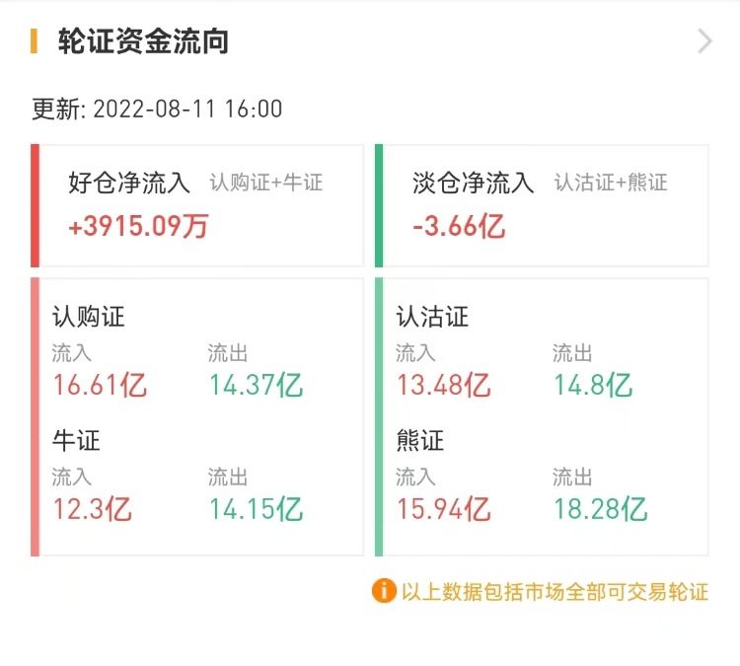This screenshot has width=740, height=666.
Task: Click the 淡仓净流入 card
Action: (x=541, y=205)
